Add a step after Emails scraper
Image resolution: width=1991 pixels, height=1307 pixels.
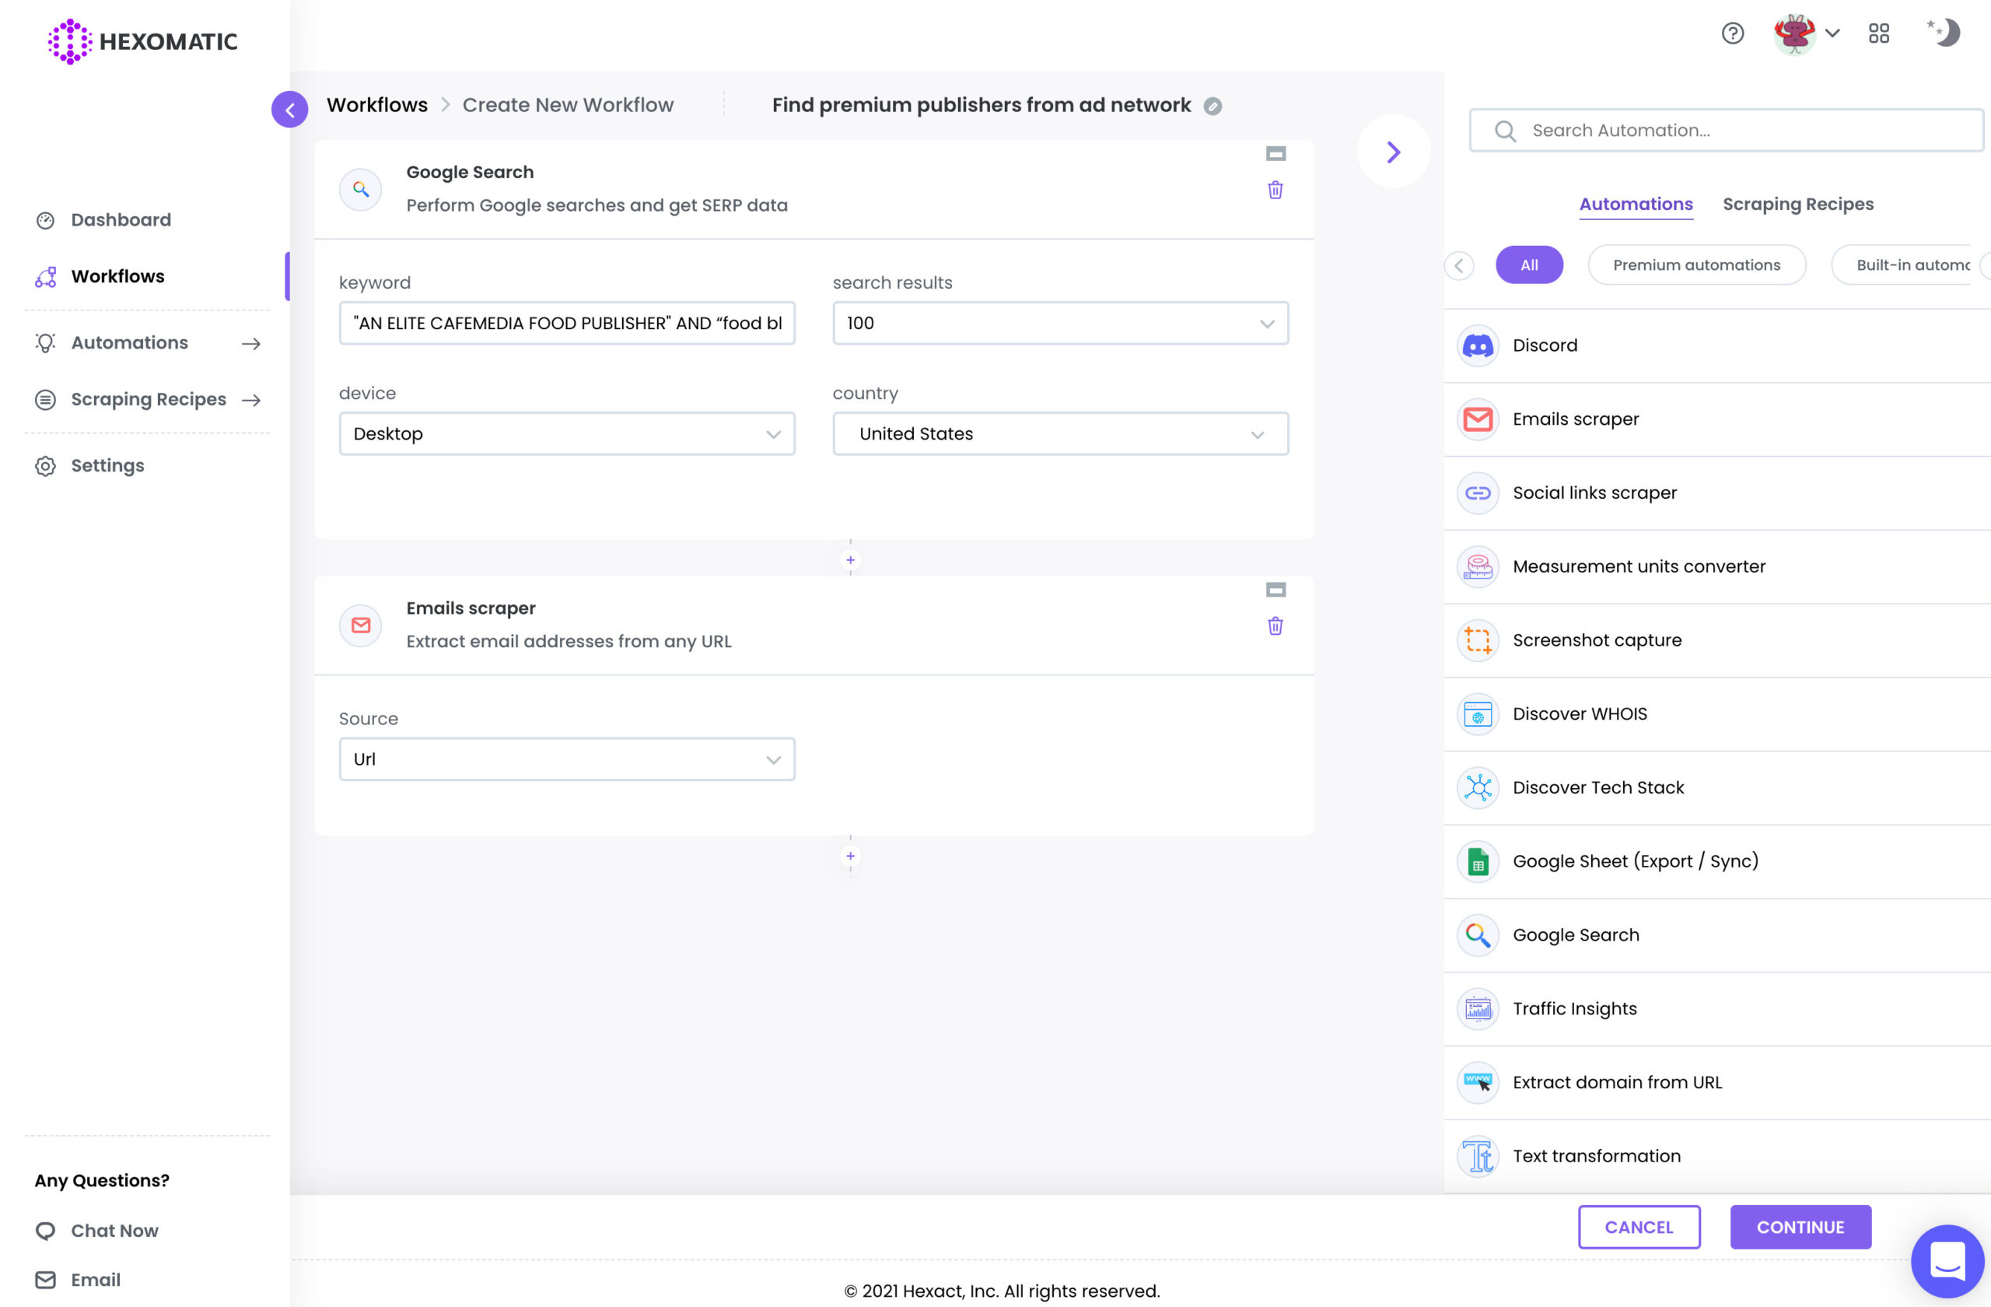pos(850,856)
